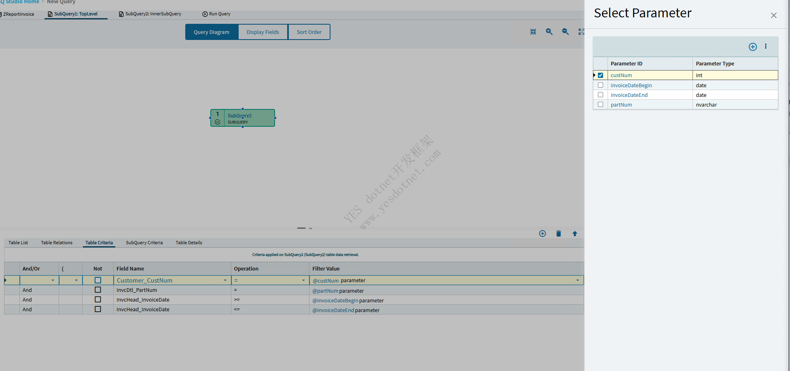Delete selected criteria with trash icon

coord(559,234)
